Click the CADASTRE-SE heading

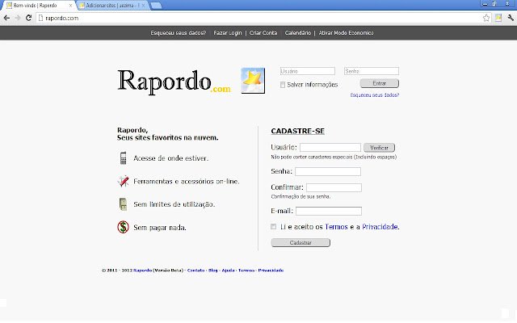click(x=298, y=131)
